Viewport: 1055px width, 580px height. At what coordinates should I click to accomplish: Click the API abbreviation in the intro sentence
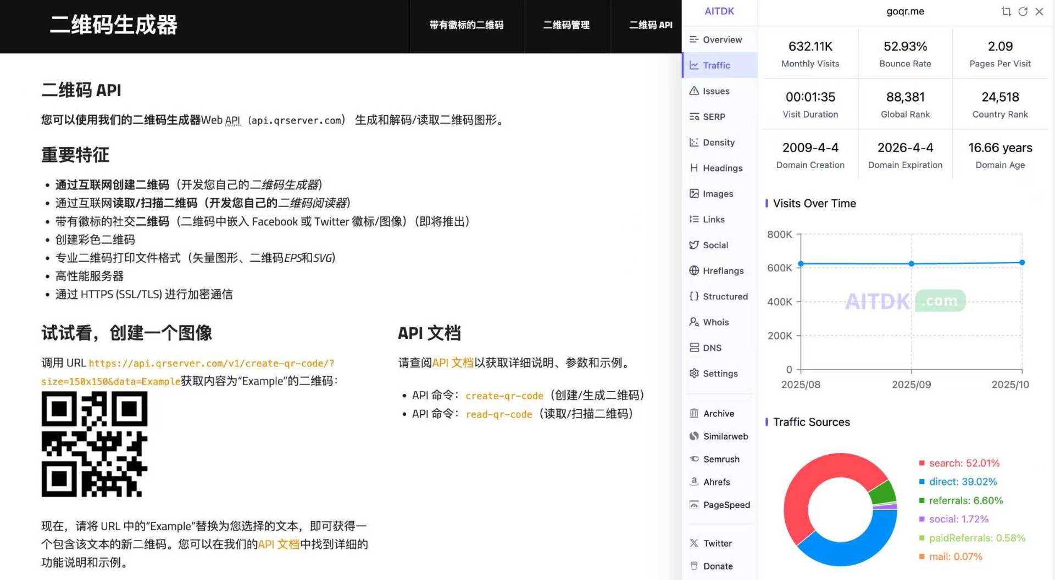click(x=232, y=120)
